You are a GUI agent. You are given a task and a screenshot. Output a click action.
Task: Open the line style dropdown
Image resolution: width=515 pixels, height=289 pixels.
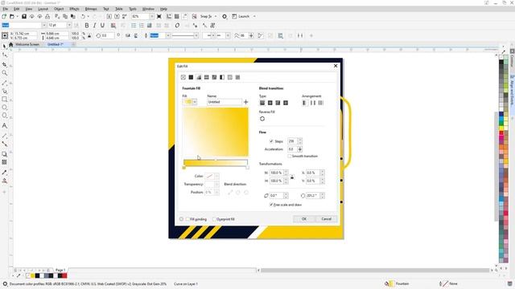196,35
